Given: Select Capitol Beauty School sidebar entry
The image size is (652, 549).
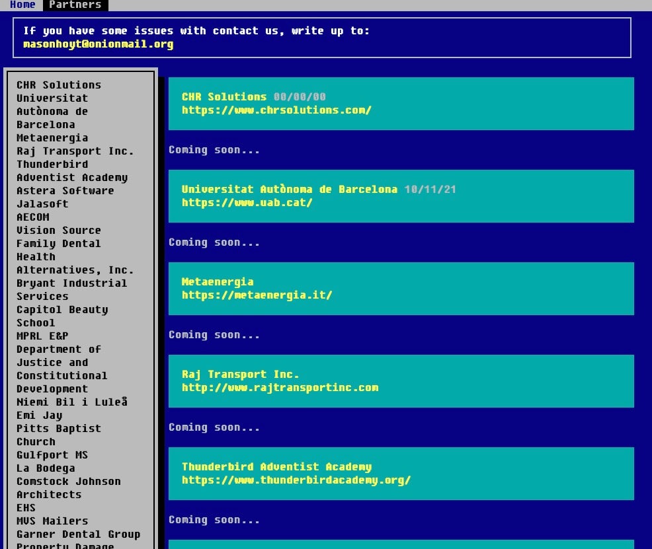Looking at the screenshot, I should (x=61, y=316).
